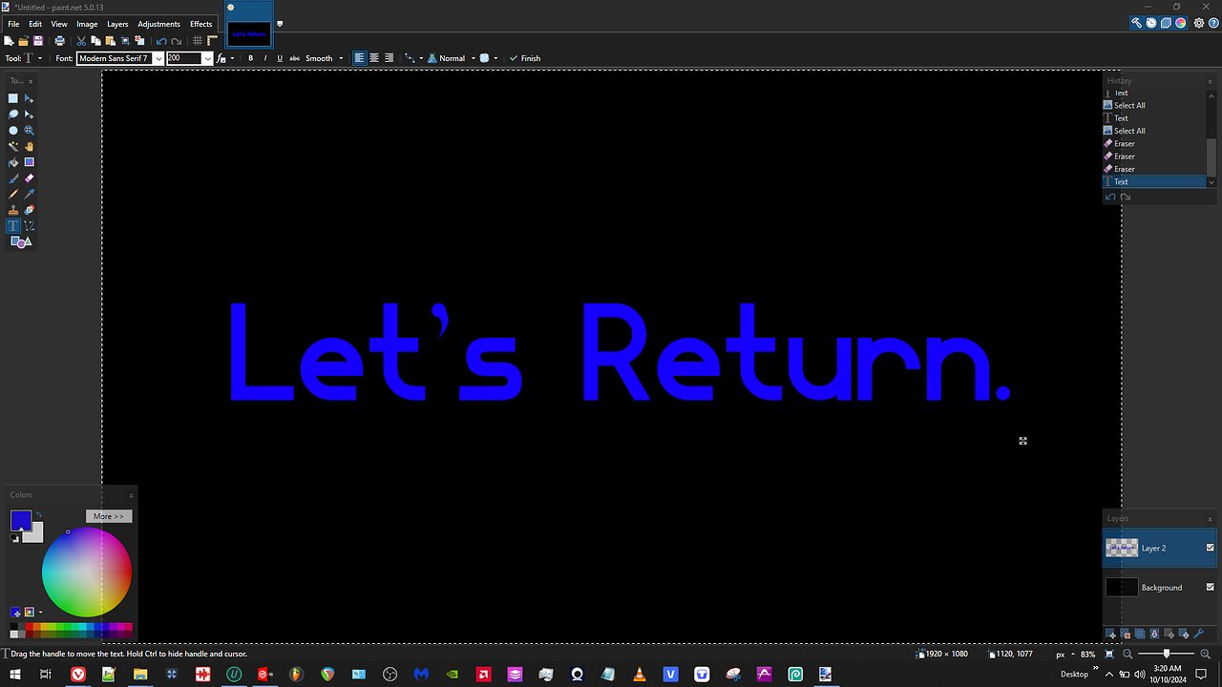Viewport: 1222px width, 687px height.
Task: Select the Pan hand tool
Action: 30,146
